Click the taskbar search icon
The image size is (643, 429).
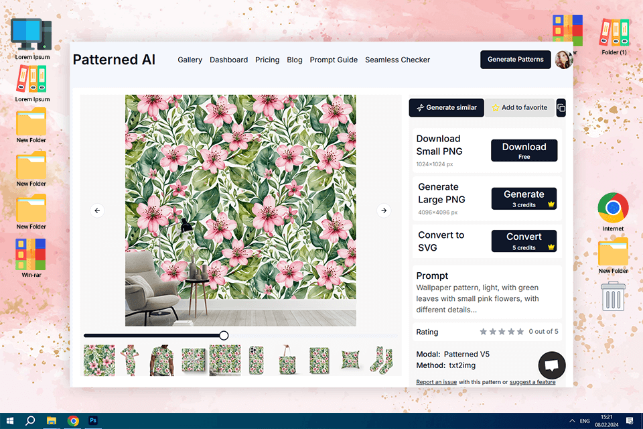[x=30, y=421]
